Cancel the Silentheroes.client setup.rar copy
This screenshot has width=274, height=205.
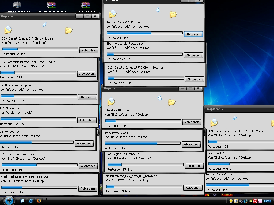(193, 55)
